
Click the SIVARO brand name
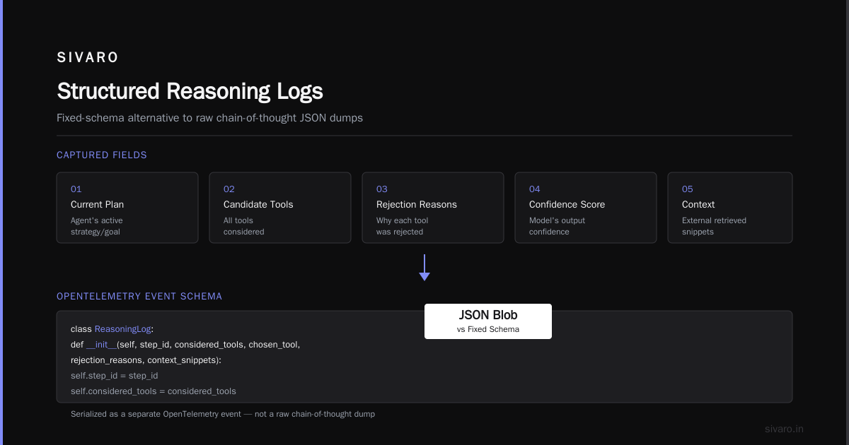coord(88,58)
